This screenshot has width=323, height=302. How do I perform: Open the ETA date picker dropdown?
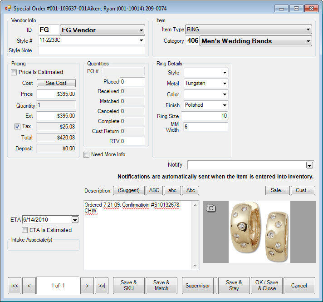pos(75,220)
